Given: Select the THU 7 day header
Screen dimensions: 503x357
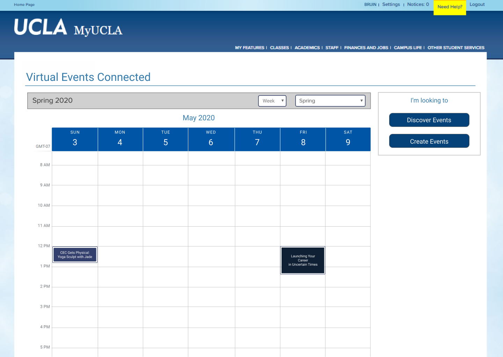Looking at the screenshot, I should click(x=257, y=139).
